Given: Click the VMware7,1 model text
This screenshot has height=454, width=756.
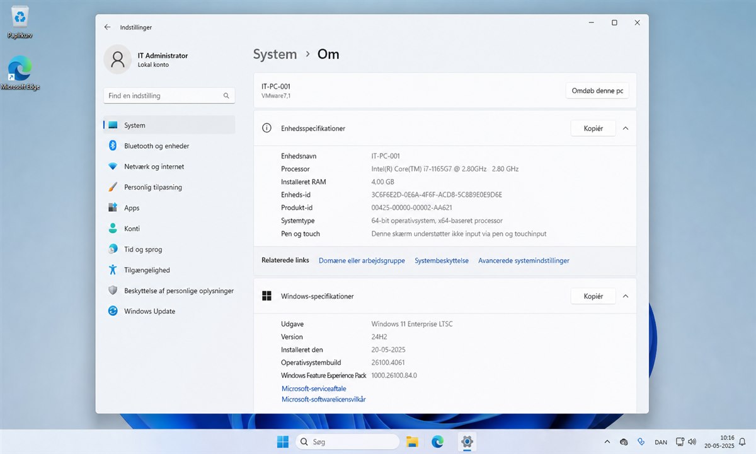Looking at the screenshot, I should coord(276,96).
